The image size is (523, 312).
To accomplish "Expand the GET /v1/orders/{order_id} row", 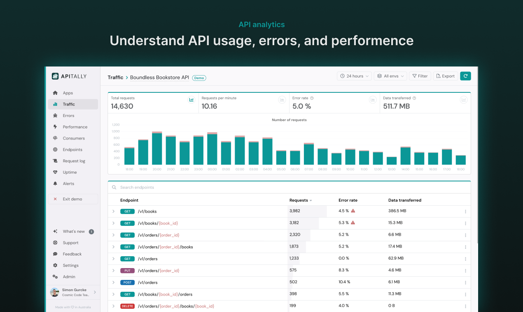I will 114,235.
